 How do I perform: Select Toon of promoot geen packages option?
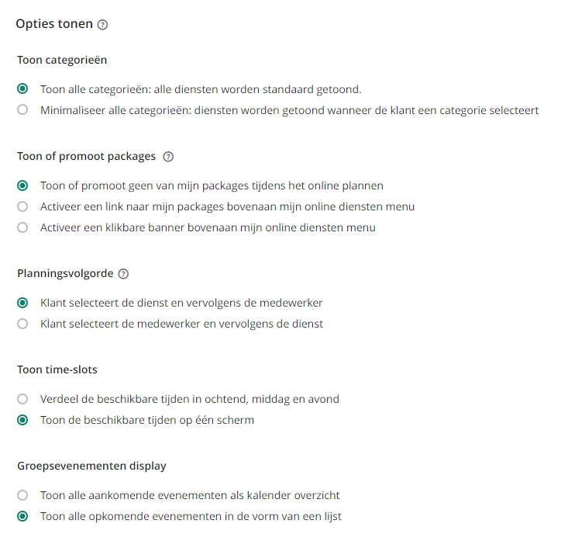coord(22,186)
